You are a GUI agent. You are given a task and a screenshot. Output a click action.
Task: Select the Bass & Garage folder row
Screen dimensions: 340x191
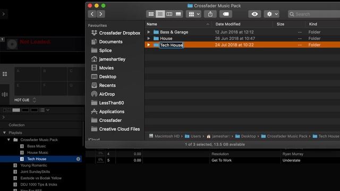[x=242, y=32]
